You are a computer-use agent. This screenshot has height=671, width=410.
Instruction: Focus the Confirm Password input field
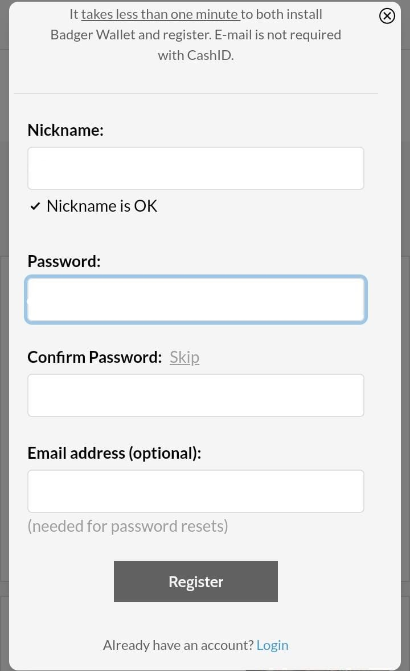(196, 395)
